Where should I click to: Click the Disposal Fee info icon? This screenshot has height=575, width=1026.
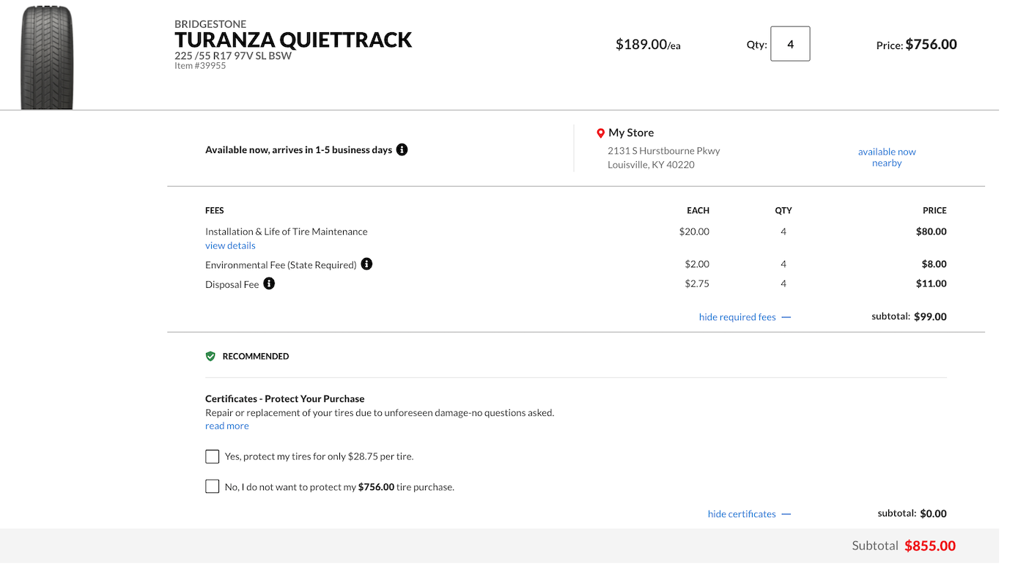(x=269, y=283)
